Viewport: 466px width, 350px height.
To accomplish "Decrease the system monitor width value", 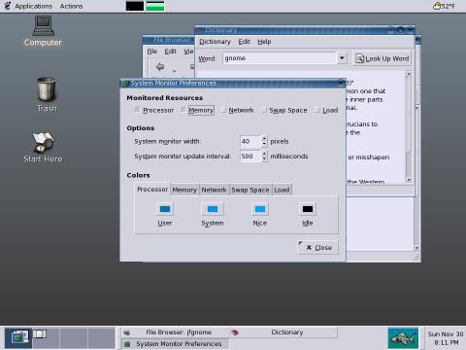I will click(x=264, y=144).
